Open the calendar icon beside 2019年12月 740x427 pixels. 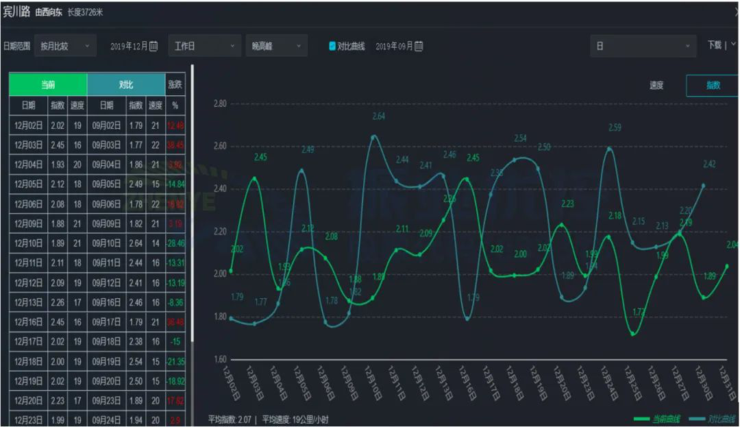coord(153,47)
